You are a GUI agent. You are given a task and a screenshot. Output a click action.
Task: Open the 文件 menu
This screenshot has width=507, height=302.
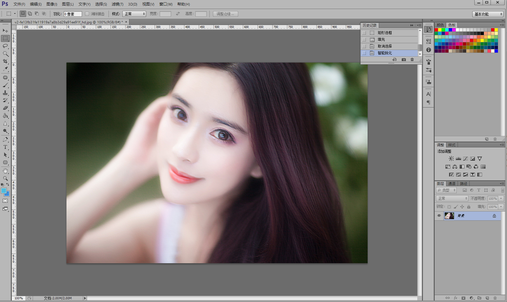pyautogui.click(x=19, y=4)
